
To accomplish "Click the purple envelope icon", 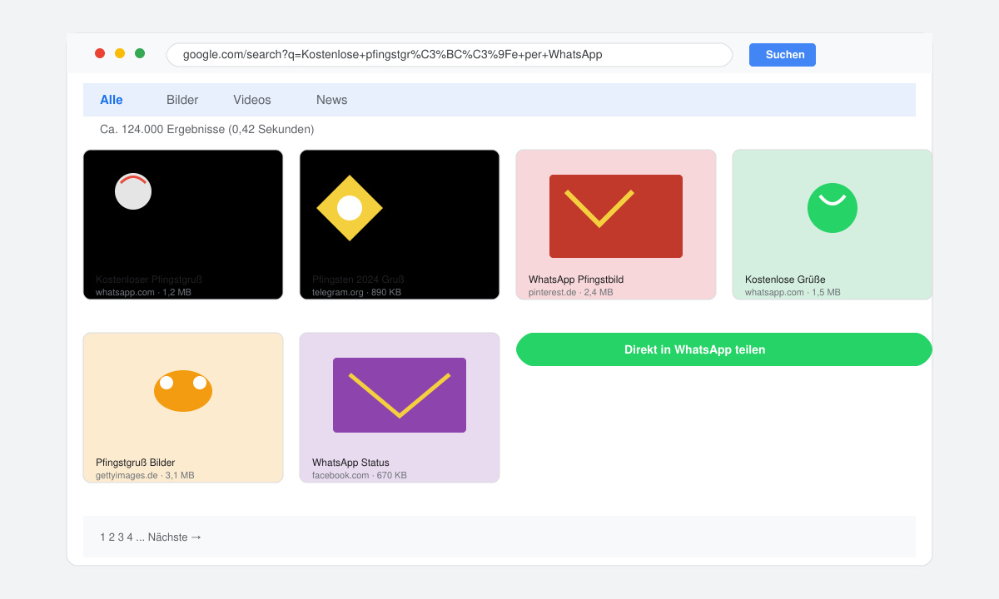I will (400, 395).
